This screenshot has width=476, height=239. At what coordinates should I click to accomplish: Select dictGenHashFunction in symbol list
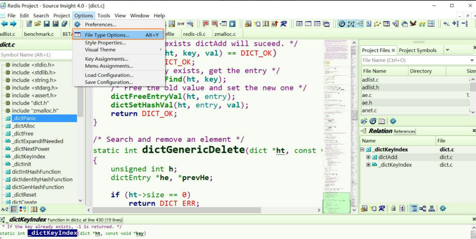point(38,187)
